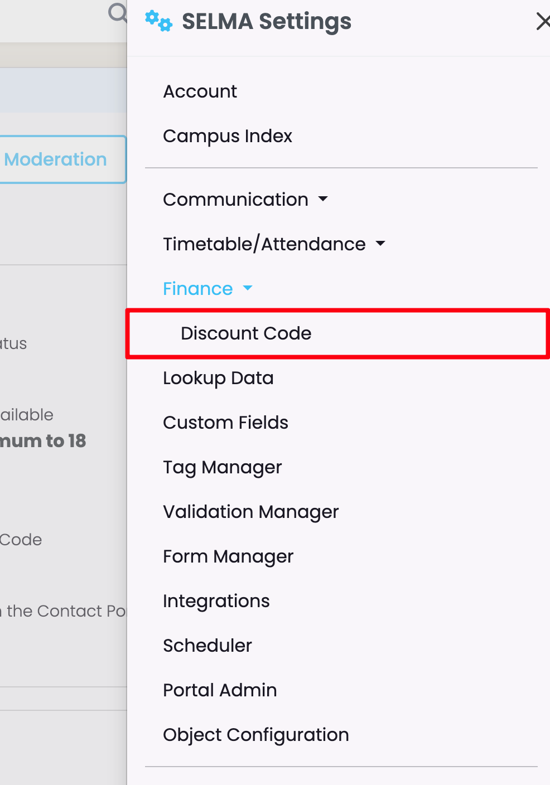Go to Form Manager
The width and height of the screenshot is (550, 785).
click(228, 556)
